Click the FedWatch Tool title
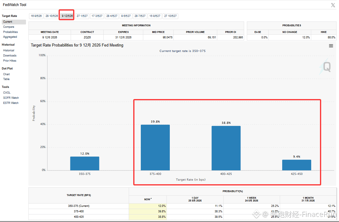The image size is (339, 222). 15,5
